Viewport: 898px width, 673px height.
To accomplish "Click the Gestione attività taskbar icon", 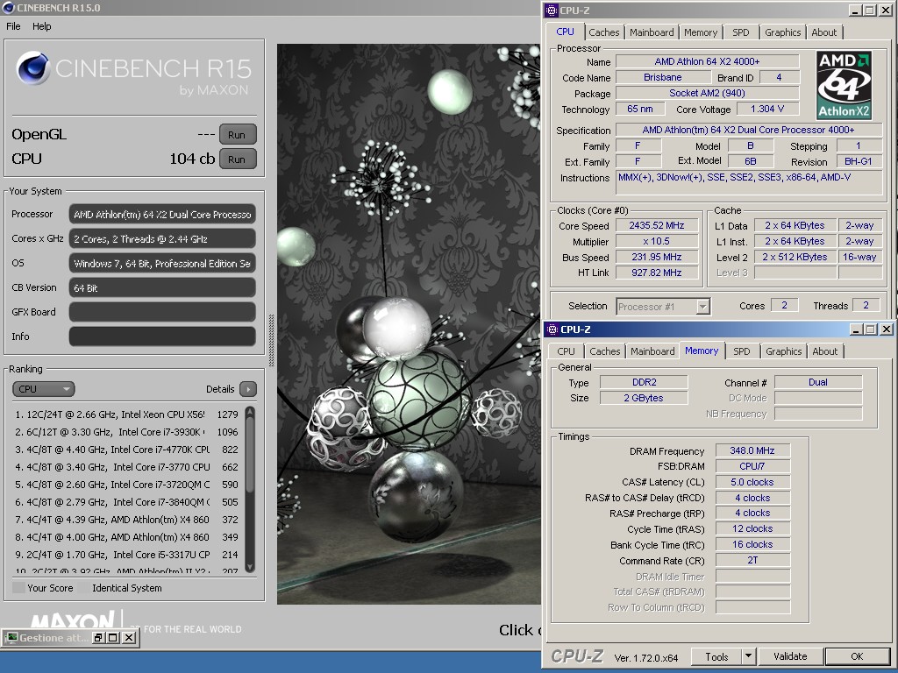I will click(x=11, y=637).
